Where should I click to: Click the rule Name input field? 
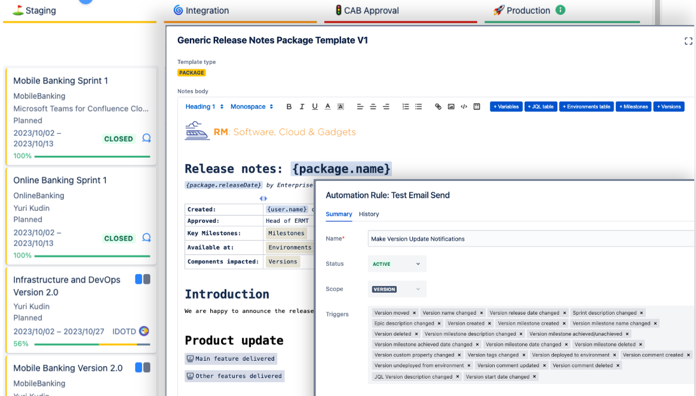point(531,239)
